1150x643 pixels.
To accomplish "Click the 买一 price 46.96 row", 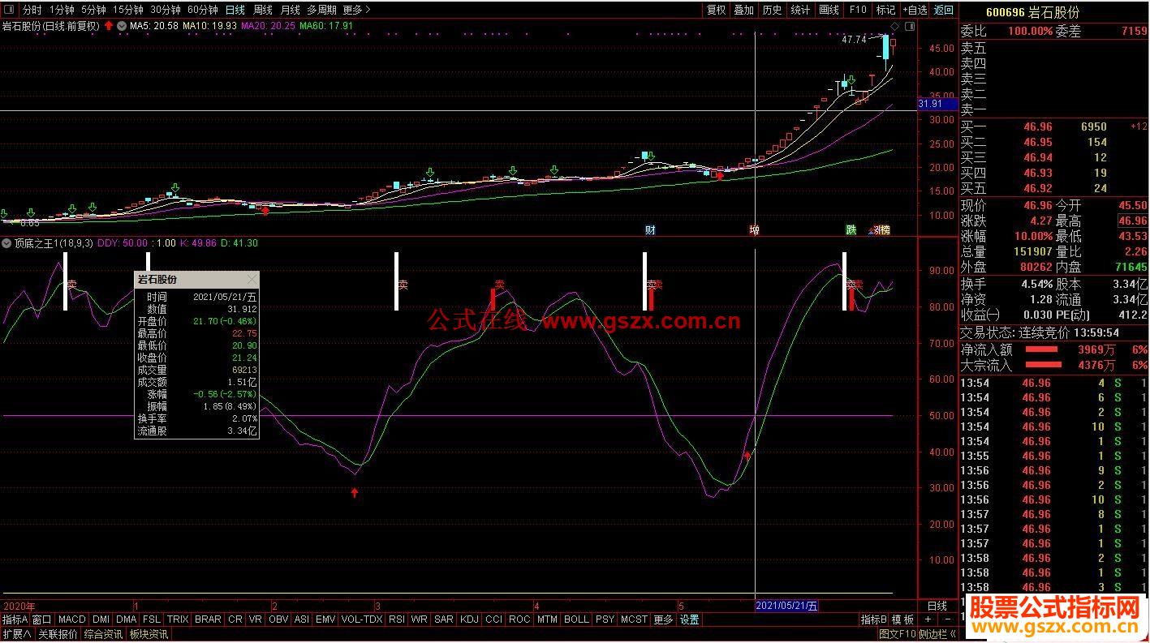I will click(x=1053, y=126).
